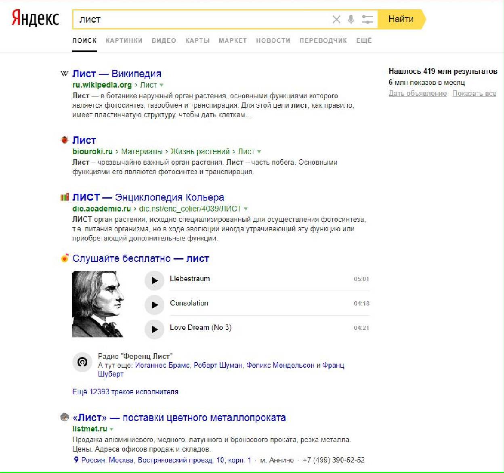Expand dropdown arrow next to ru.wikipedia.org
This screenshot has width=504, height=473.
coord(162,85)
